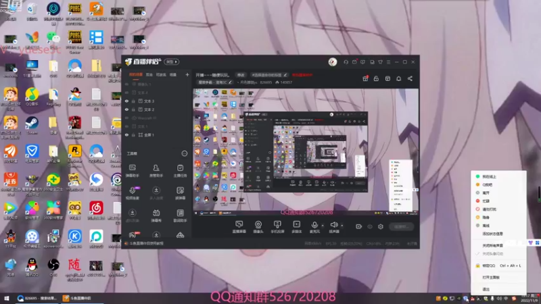The height and width of the screenshot is (304, 541).
Task: Click the stream preview canvas
Action: pos(306,152)
